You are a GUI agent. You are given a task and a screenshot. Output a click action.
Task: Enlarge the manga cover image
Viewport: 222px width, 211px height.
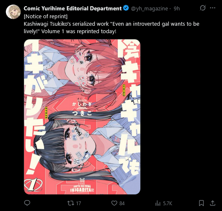click(82, 117)
